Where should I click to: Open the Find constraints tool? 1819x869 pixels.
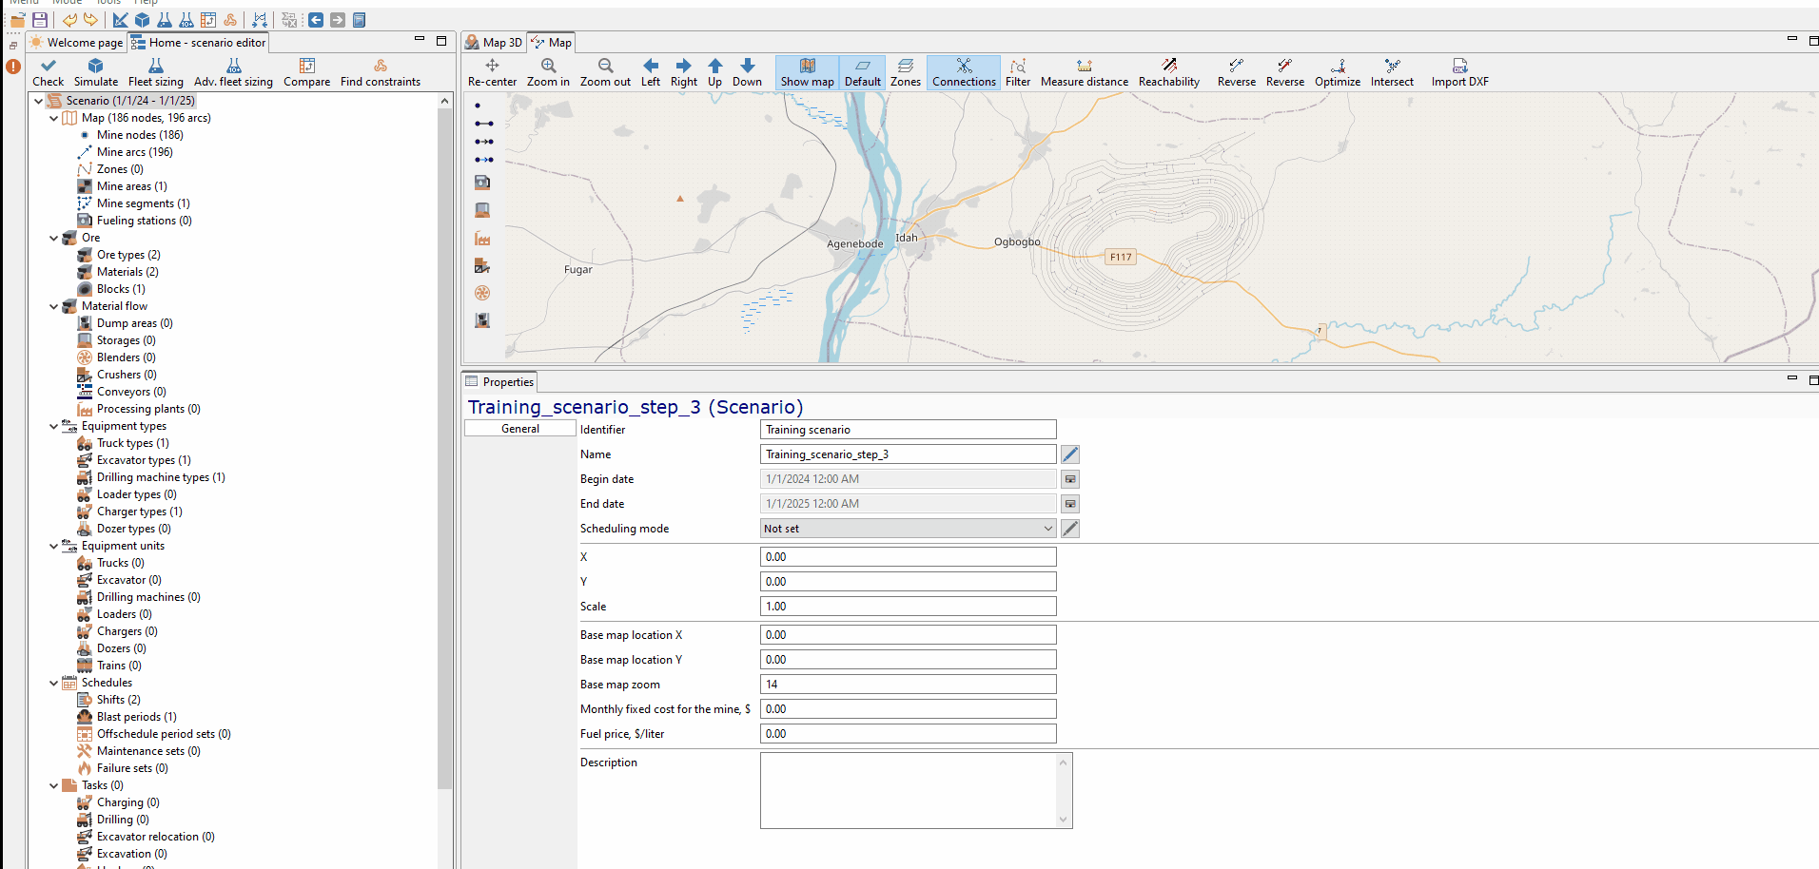[x=381, y=72]
